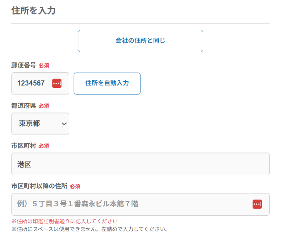Click the 必須 marker beside 市区町村以降の住所
Image resolution: width=298 pixels, height=242 pixels.
tap(75, 186)
